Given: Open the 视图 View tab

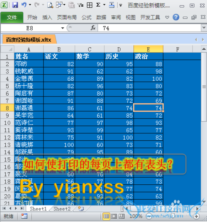Looking at the screenshot, I should click(x=130, y=17).
